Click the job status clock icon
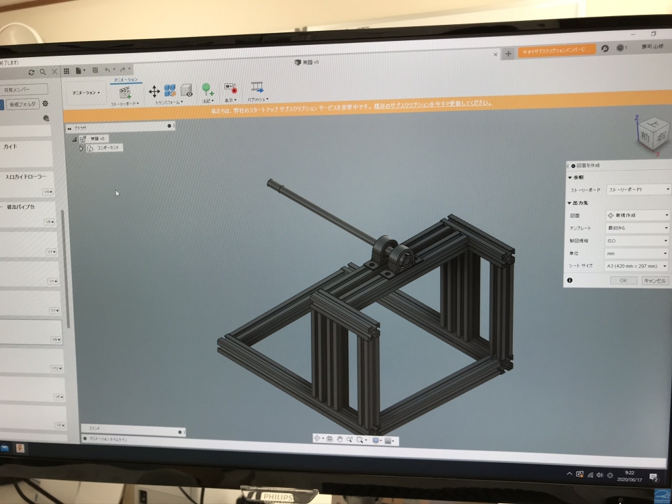Image resolution: width=672 pixels, height=504 pixels. coord(622,48)
